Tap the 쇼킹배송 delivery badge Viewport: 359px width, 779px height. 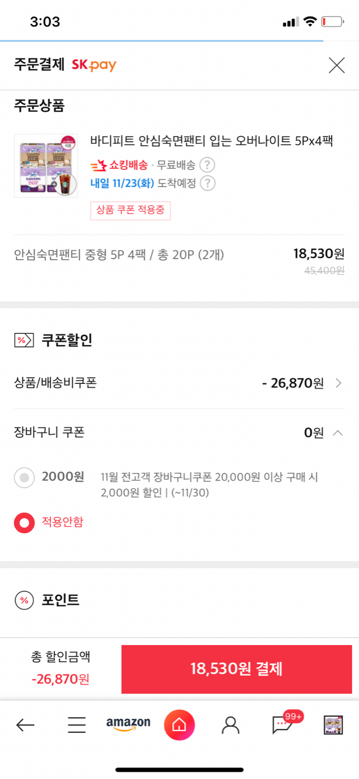tap(119, 165)
